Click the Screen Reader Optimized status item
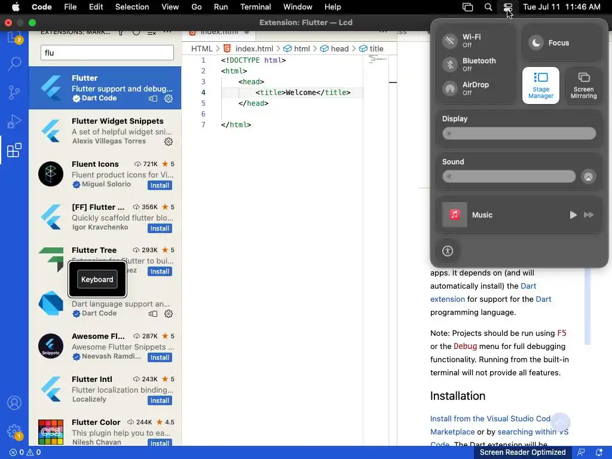 click(522, 452)
